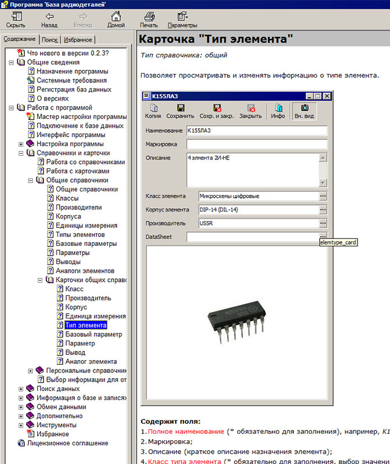The height and width of the screenshot is (464, 390).
Task: Open the Избранное tree entry
Action: pyautogui.click(x=53, y=434)
